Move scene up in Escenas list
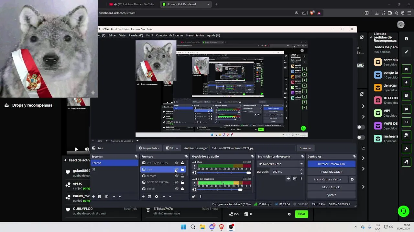 pyautogui.click(x=114, y=197)
